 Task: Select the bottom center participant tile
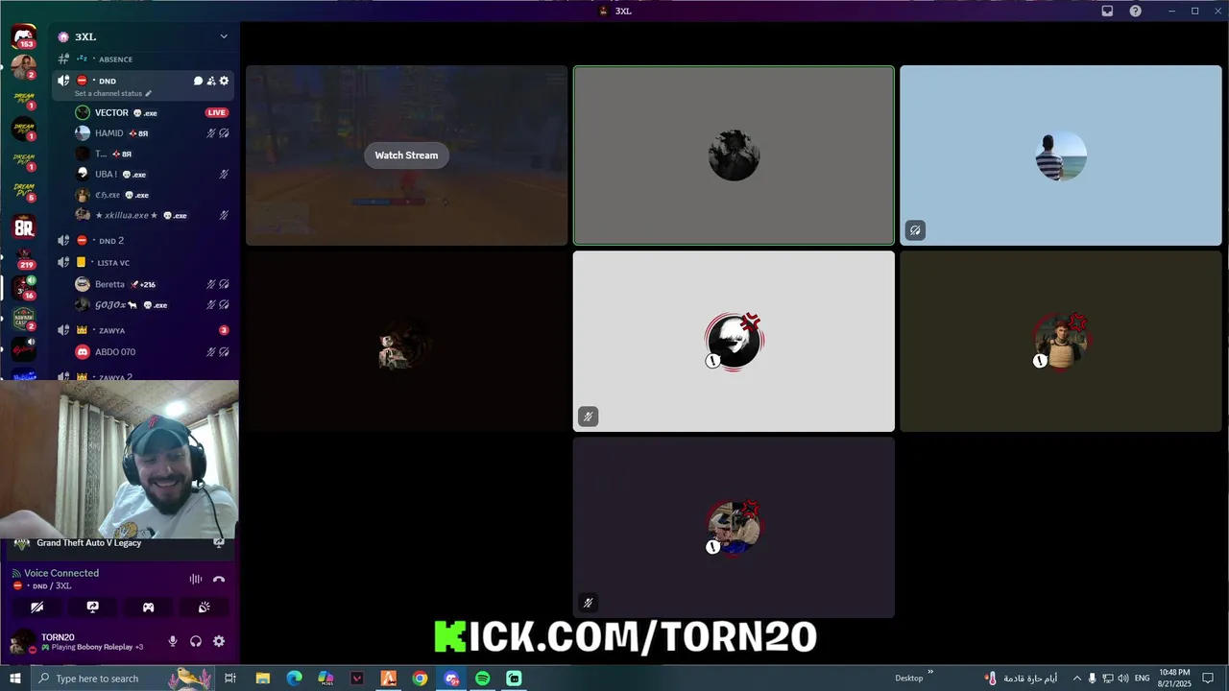click(x=734, y=527)
